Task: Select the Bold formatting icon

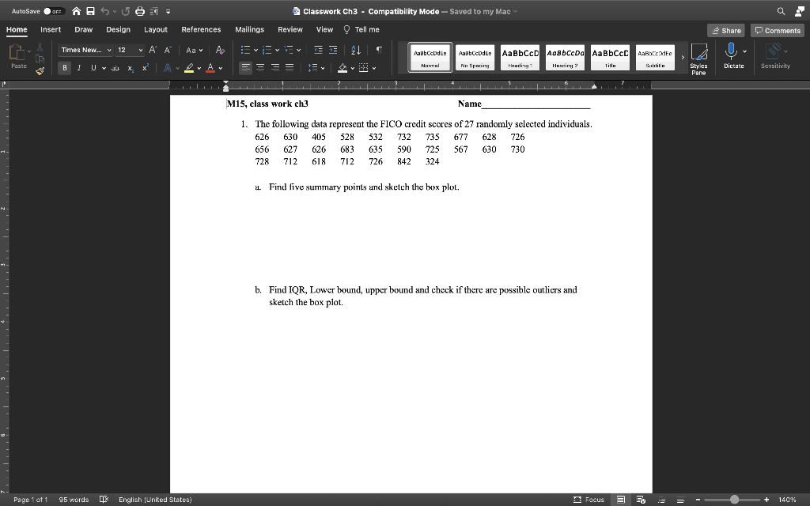Action: (x=64, y=67)
